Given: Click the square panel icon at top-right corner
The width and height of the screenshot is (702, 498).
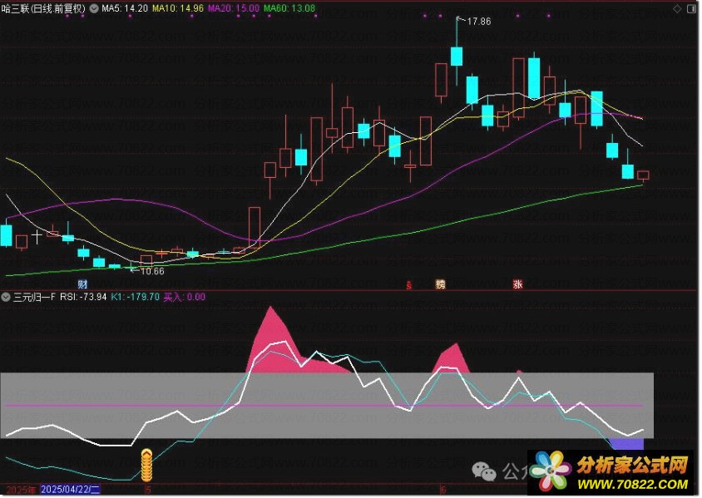Looking at the screenshot, I should [x=691, y=8].
